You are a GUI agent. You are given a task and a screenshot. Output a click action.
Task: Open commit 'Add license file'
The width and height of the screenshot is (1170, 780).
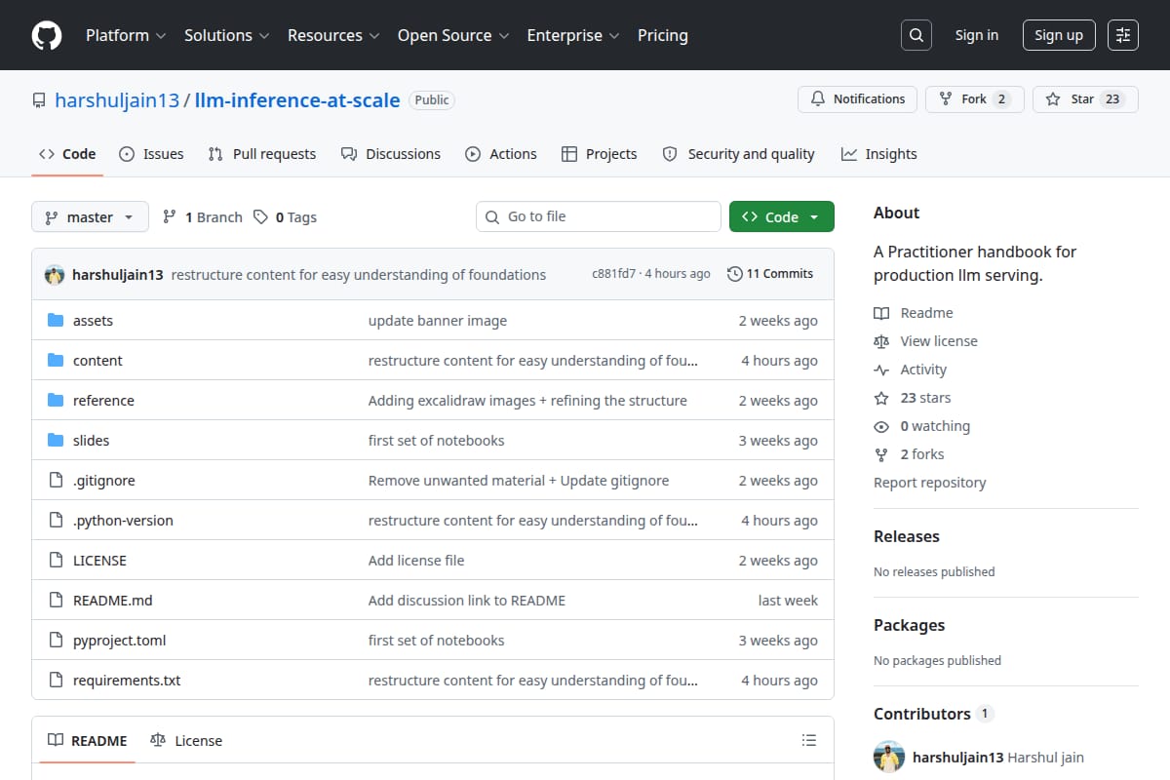(416, 561)
